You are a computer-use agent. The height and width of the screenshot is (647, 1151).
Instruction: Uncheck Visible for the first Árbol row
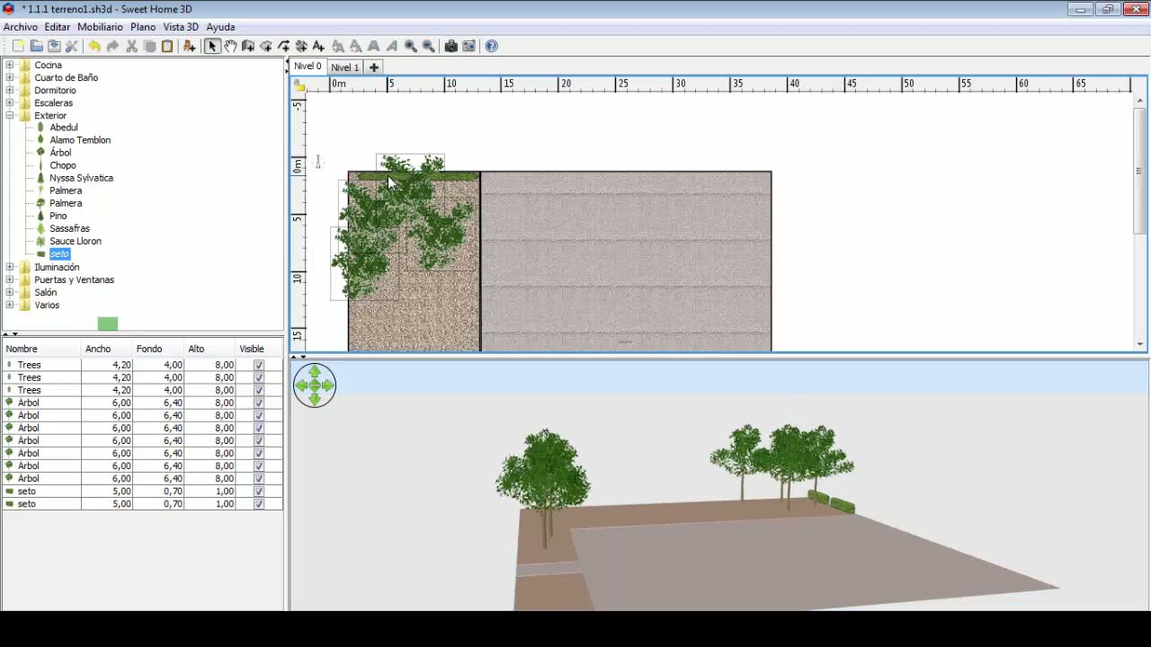click(x=259, y=403)
